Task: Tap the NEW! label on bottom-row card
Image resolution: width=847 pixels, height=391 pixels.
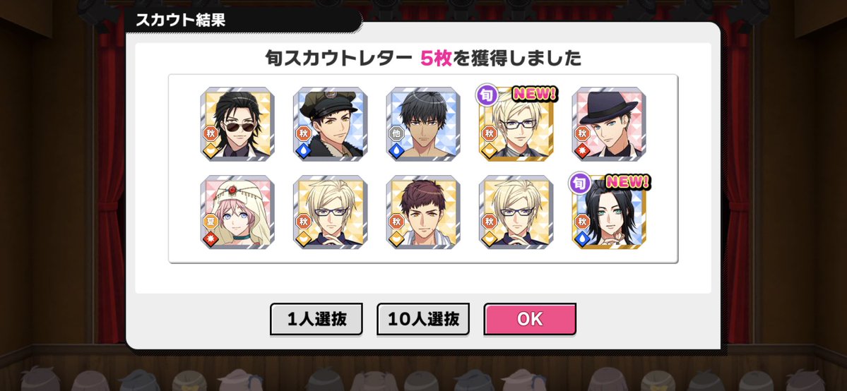Action: (628, 182)
